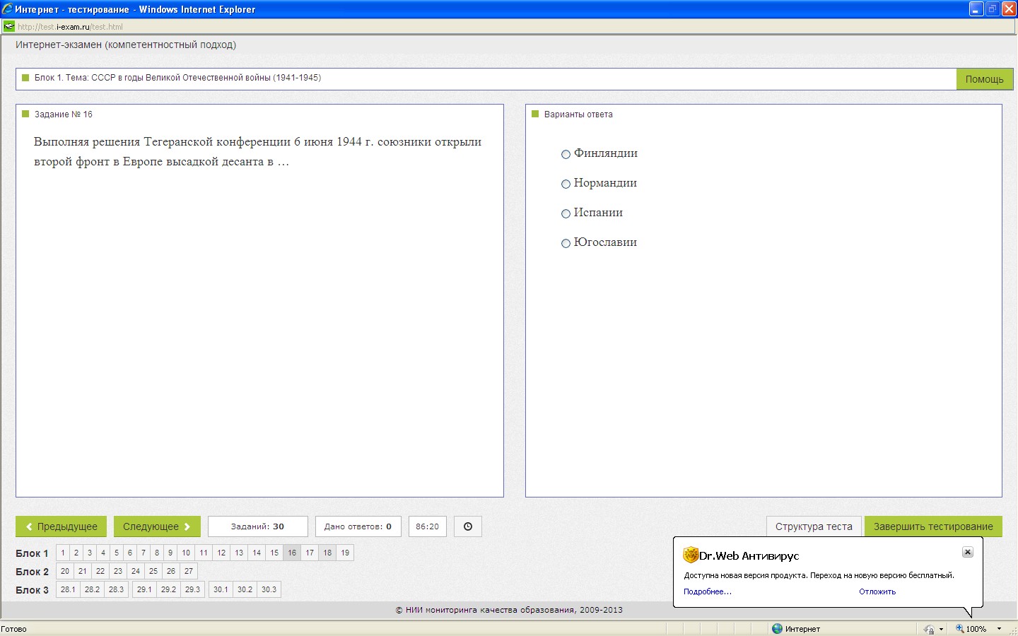Click the Dr.Web antivirus spider icon
Screen dimensions: 1018x636
(691, 555)
